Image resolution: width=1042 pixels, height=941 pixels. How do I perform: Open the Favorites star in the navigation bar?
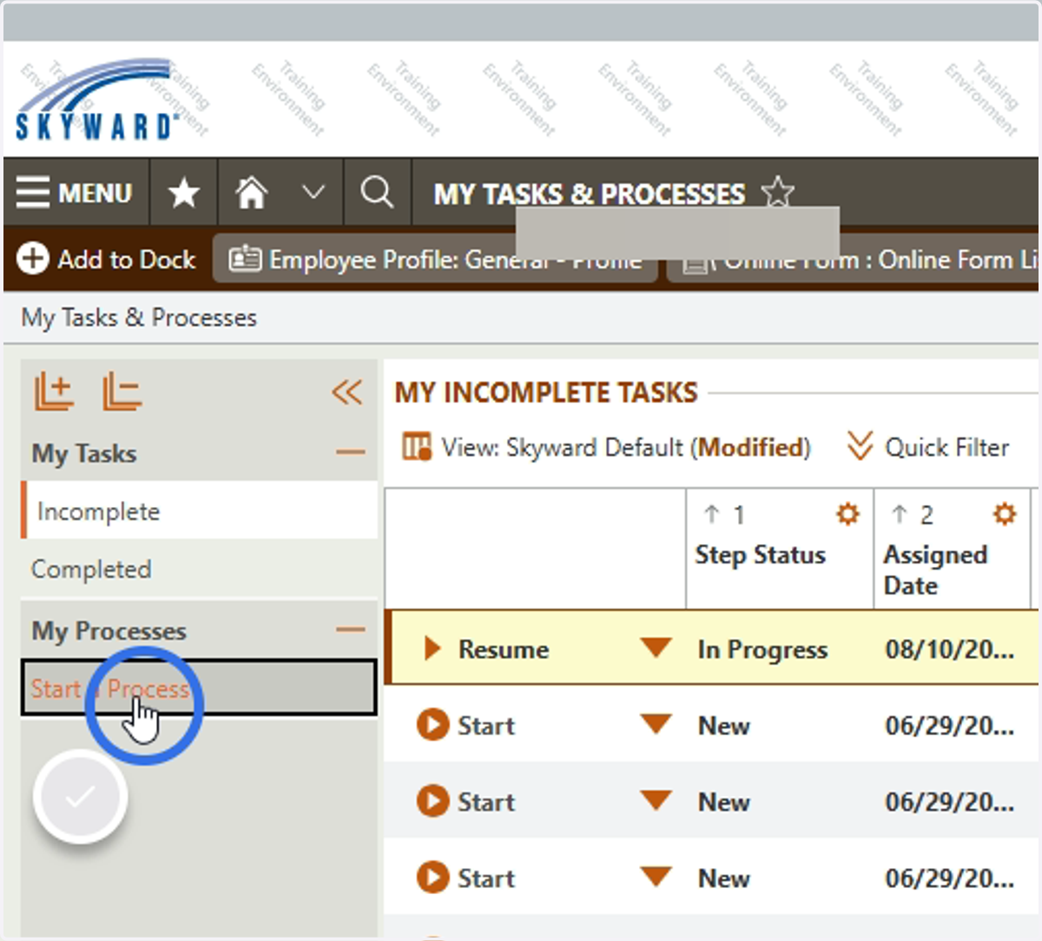point(184,193)
